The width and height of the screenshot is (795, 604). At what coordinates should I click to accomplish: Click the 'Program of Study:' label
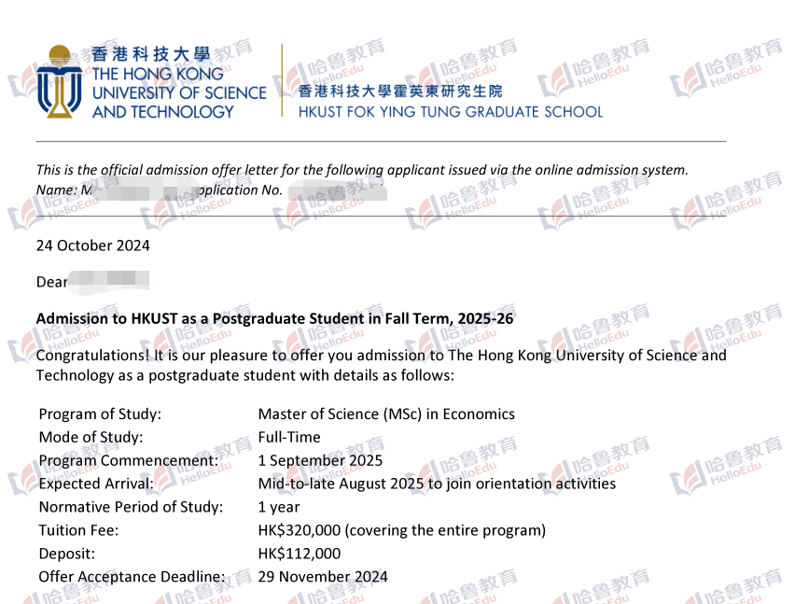click(100, 414)
